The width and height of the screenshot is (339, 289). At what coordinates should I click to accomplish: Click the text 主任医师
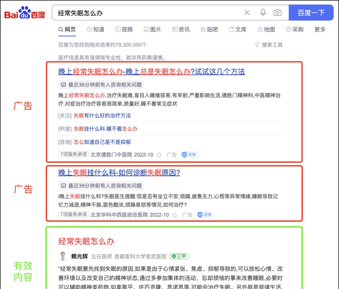[x=101, y=257]
